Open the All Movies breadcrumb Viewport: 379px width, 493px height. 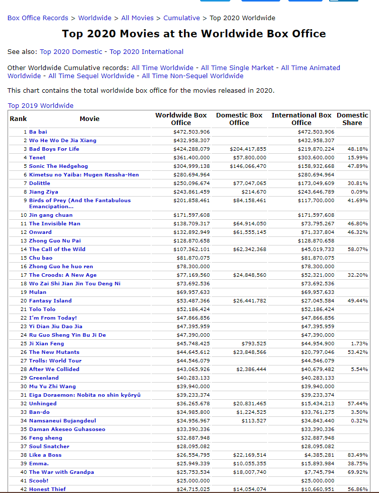point(138,18)
